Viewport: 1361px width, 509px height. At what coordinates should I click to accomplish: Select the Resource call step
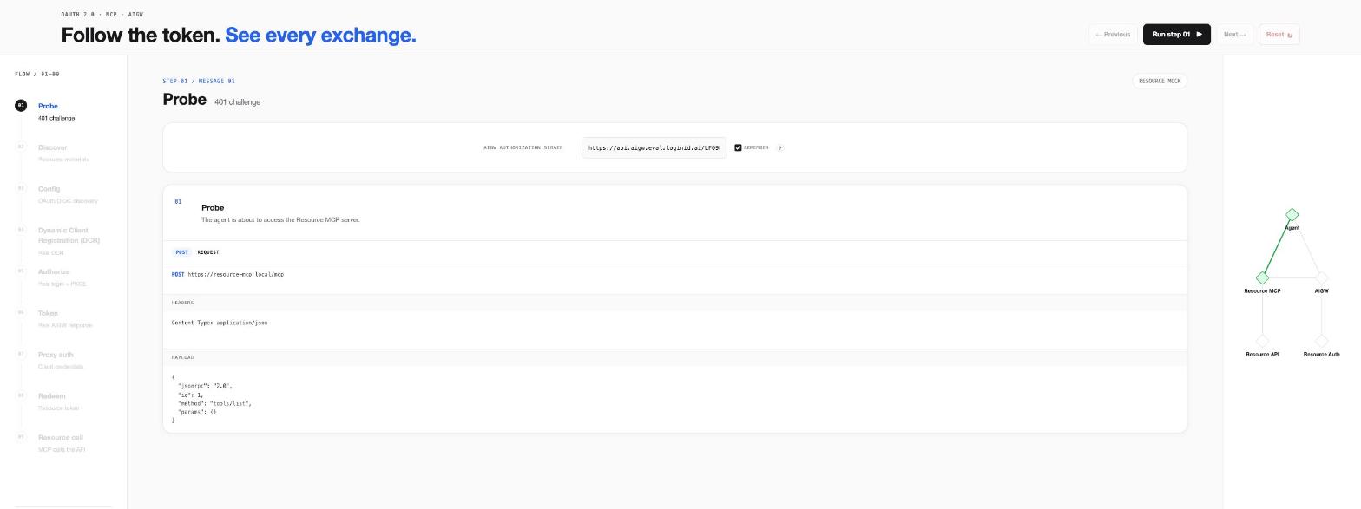(62, 443)
